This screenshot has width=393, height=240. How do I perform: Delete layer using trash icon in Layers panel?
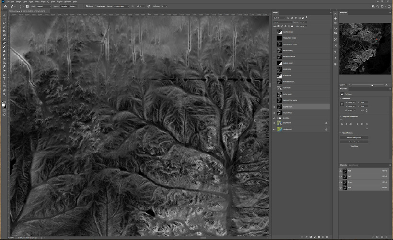click(x=326, y=237)
